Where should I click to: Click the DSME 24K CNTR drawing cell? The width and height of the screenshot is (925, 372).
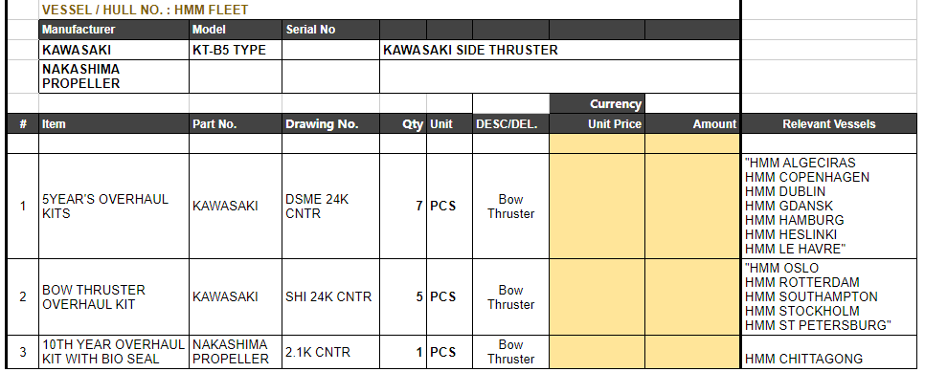pyautogui.click(x=330, y=207)
